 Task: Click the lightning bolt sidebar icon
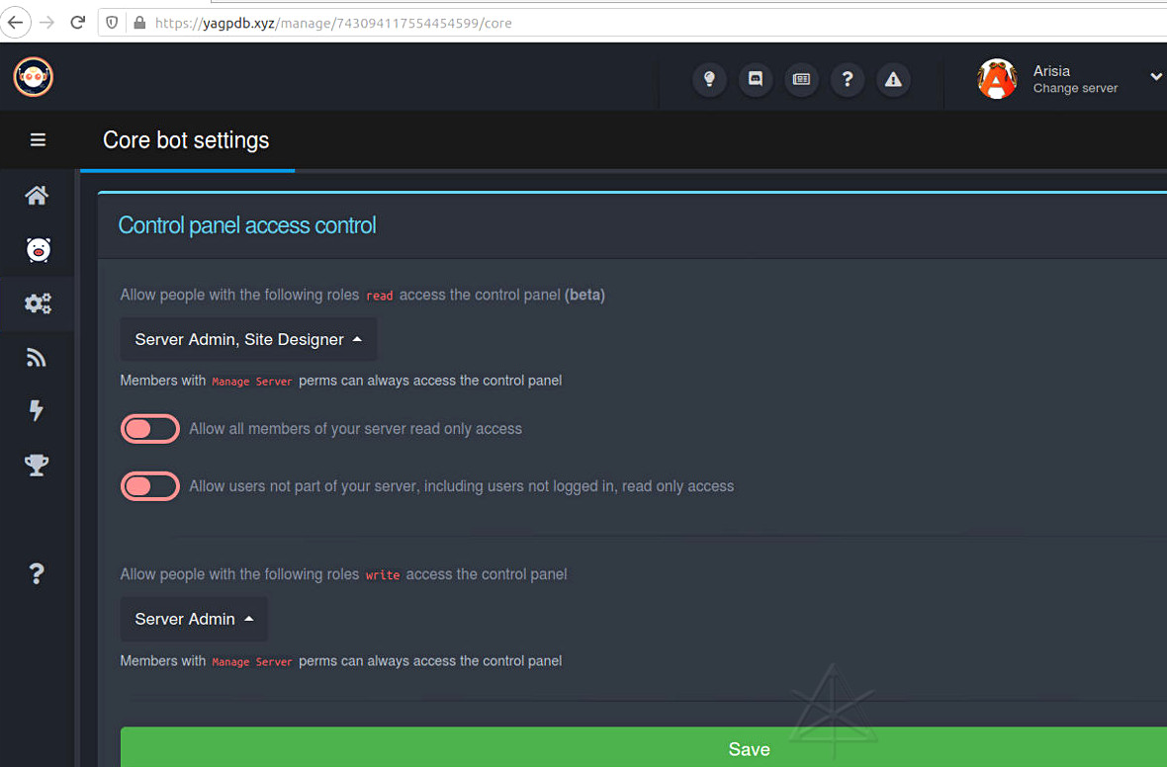pyautogui.click(x=37, y=410)
